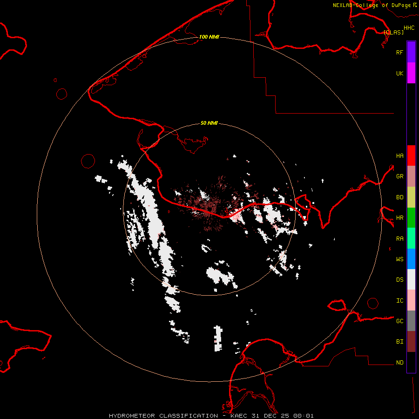Screen dimensions: 419x419
Task: Click the BI brown legend swatch
Action: (411, 342)
